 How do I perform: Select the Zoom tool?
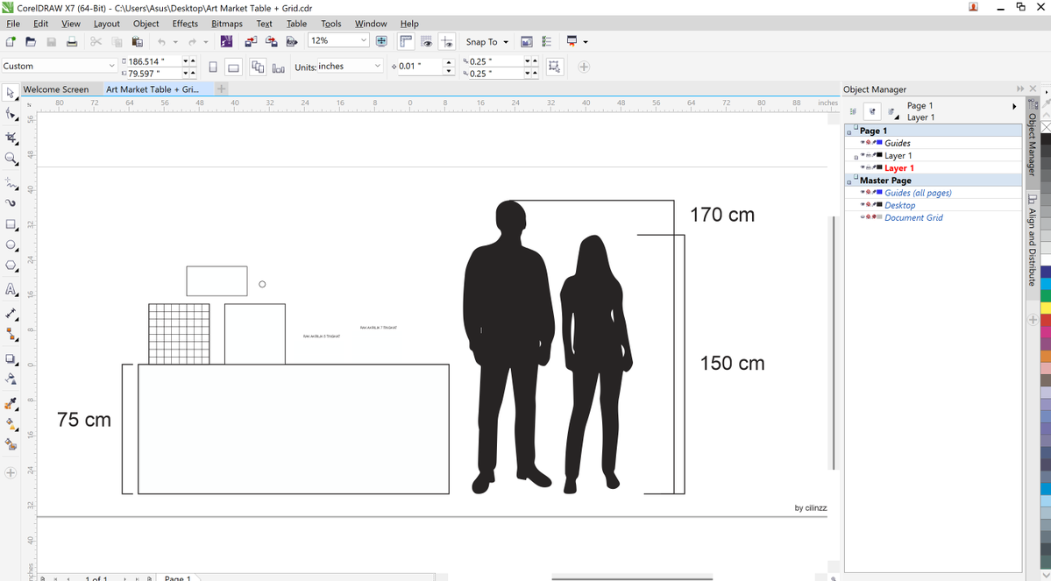point(10,159)
